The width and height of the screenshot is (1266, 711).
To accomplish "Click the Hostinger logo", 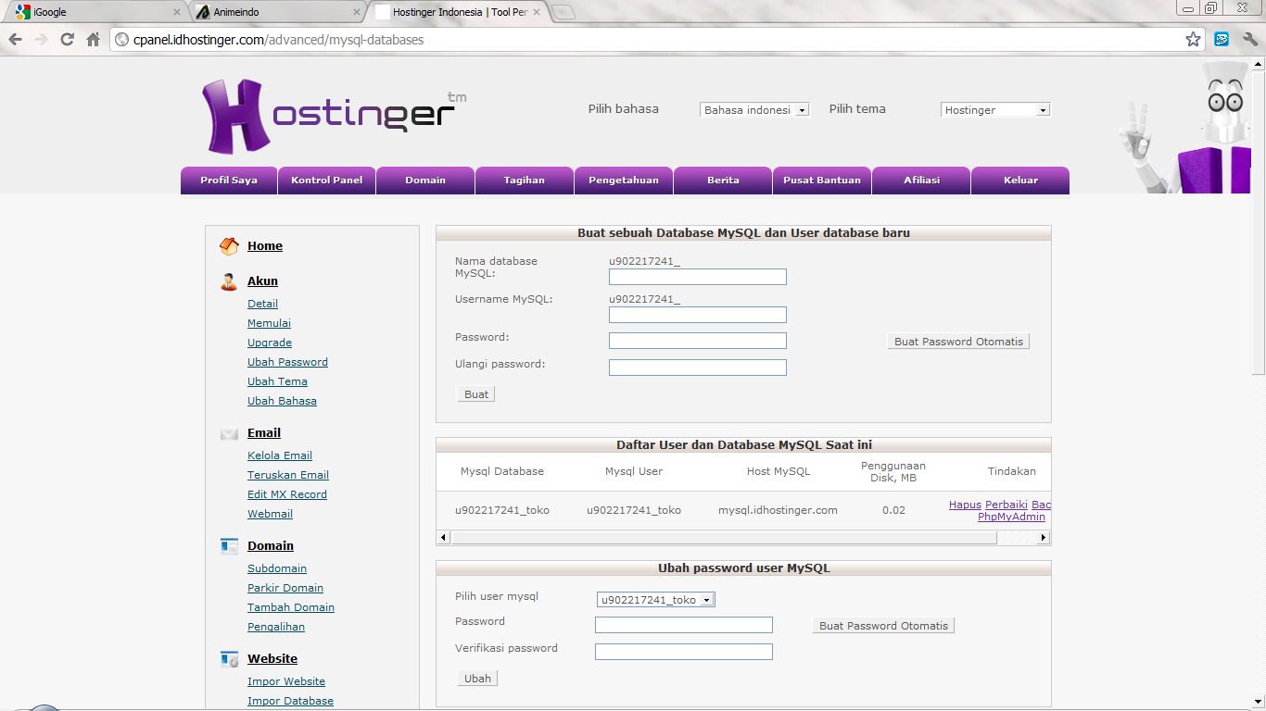I will coord(334,114).
